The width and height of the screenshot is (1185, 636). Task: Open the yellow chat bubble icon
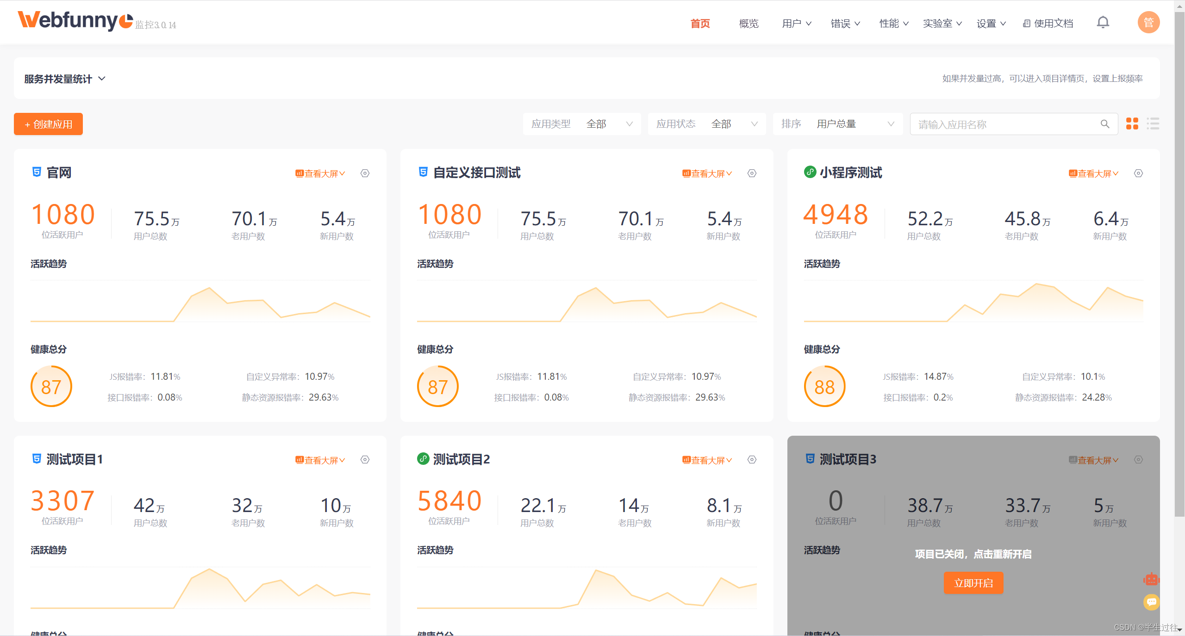[x=1151, y=602]
